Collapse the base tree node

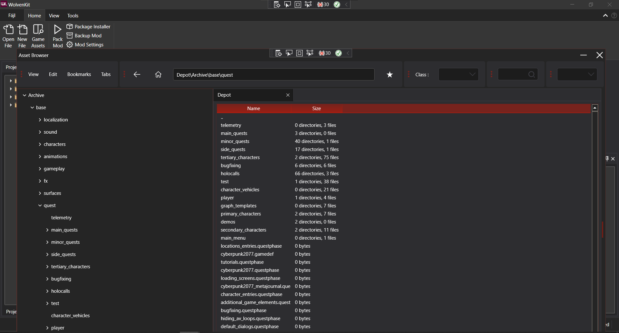32,108
